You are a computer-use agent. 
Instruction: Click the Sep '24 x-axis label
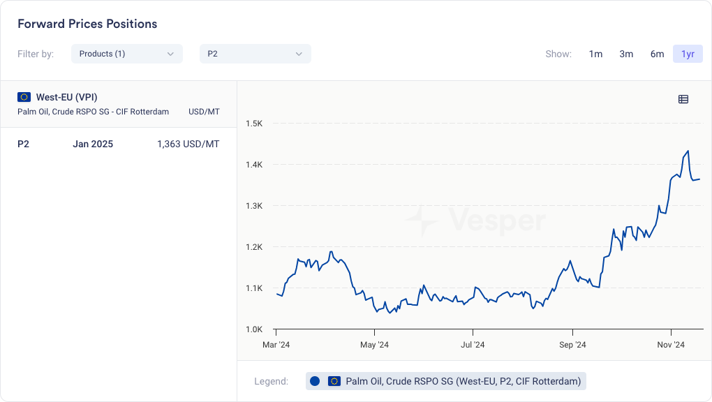pos(572,345)
